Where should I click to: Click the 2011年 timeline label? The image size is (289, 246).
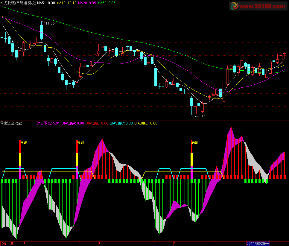click(8, 244)
